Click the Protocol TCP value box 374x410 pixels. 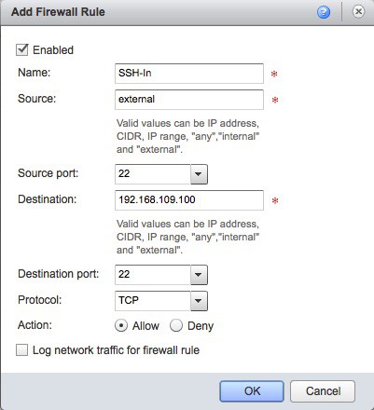click(153, 301)
